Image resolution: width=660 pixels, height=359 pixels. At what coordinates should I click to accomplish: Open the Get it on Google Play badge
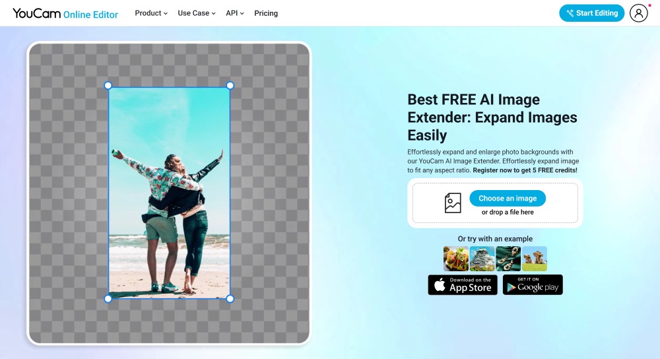click(x=533, y=284)
